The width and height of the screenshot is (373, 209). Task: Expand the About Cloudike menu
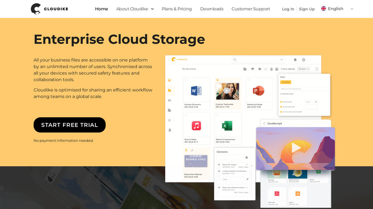135,9
